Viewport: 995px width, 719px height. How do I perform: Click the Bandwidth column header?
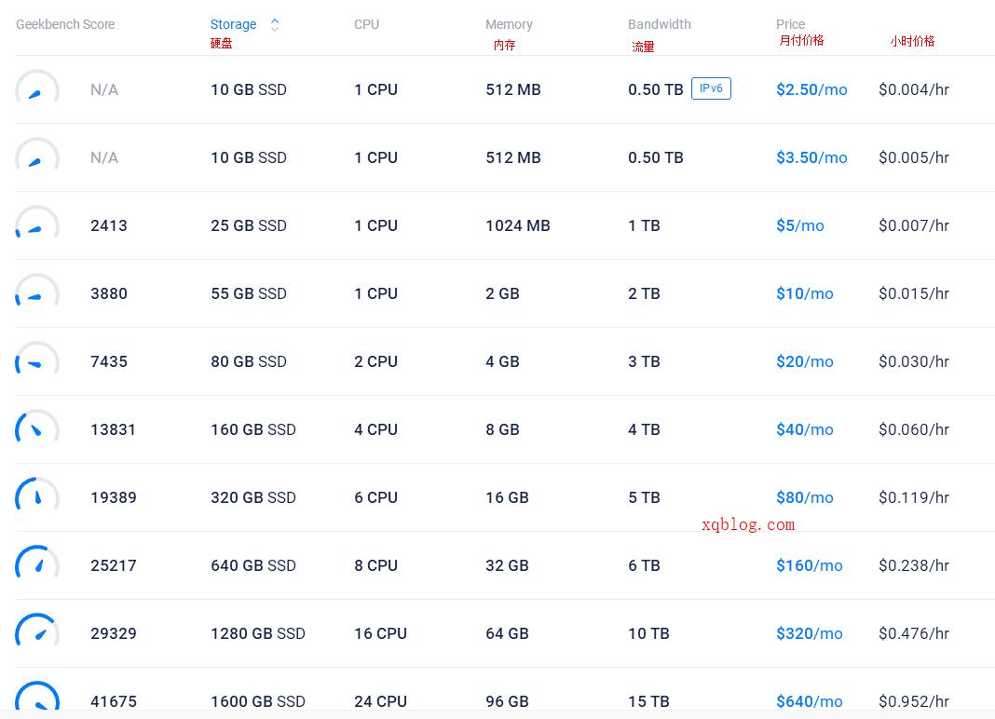(660, 24)
